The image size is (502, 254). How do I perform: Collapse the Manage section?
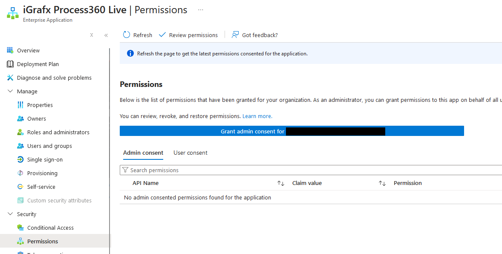10,91
